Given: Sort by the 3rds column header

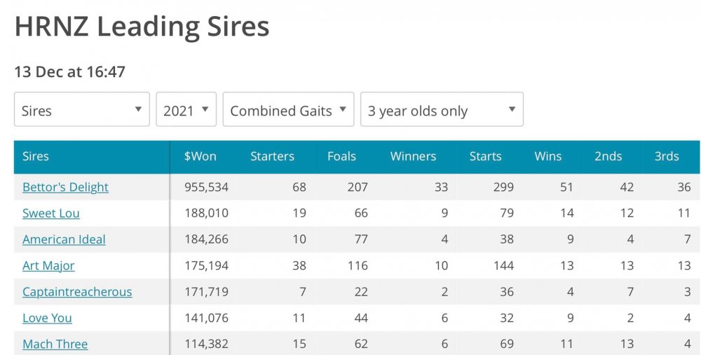Looking at the screenshot, I should [667, 156].
